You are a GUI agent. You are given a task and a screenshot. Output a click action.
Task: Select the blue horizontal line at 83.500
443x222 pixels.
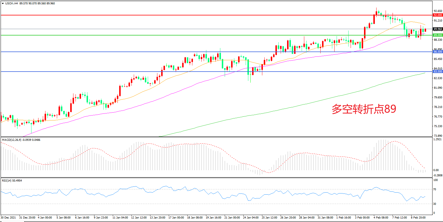pos(204,72)
